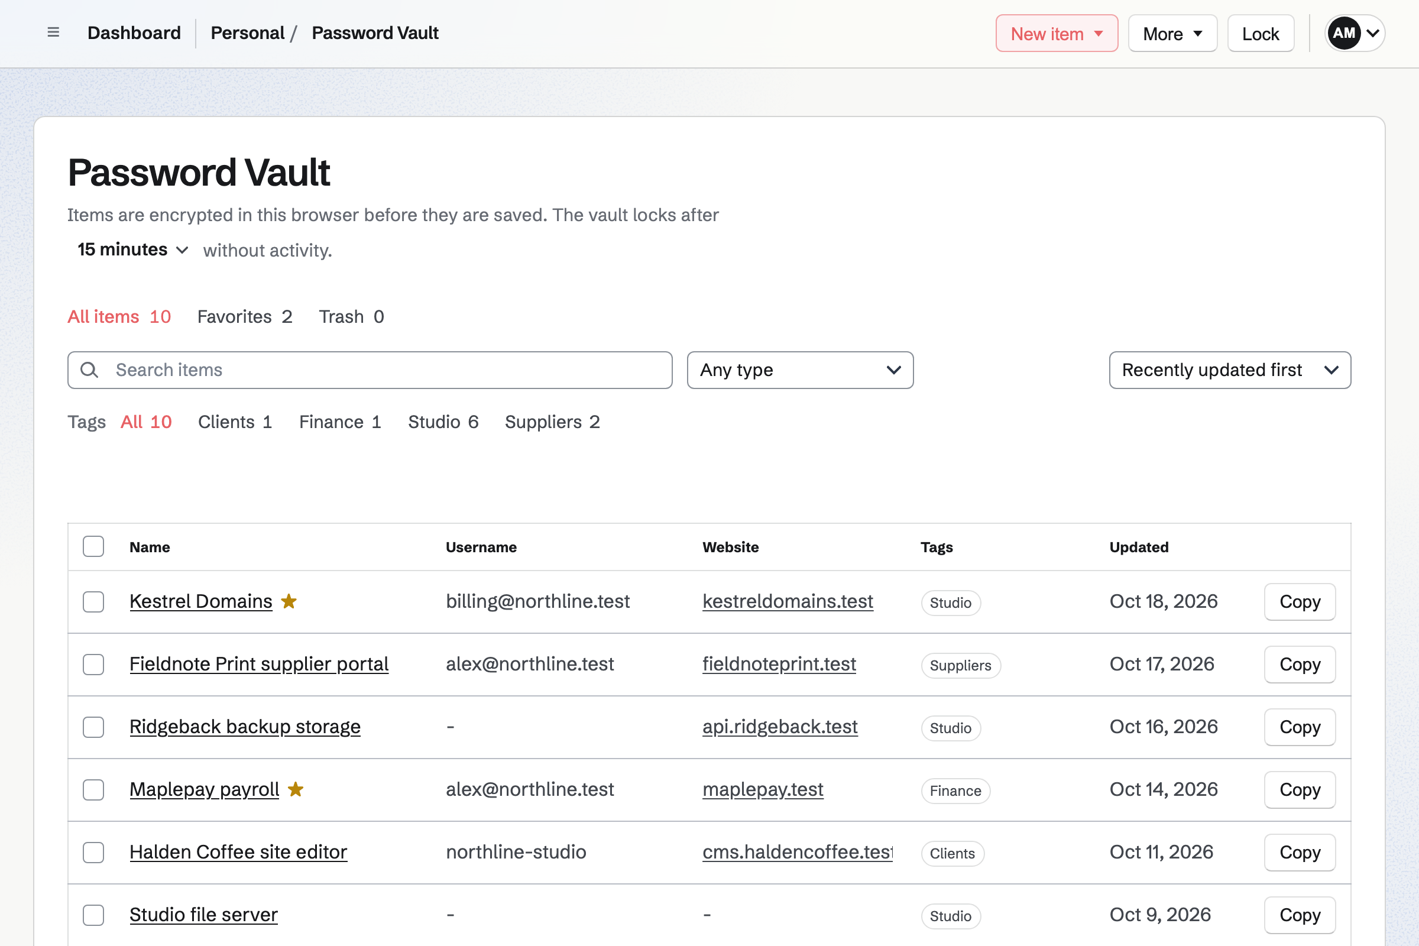Check the Kestrel Domains row checkbox
This screenshot has width=1419, height=946.
(x=93, y=601)
